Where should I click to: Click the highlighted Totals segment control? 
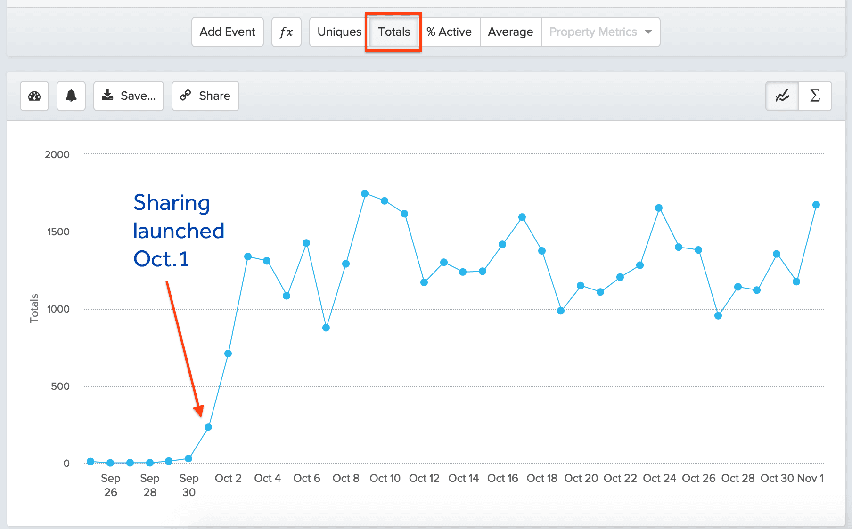393,32
